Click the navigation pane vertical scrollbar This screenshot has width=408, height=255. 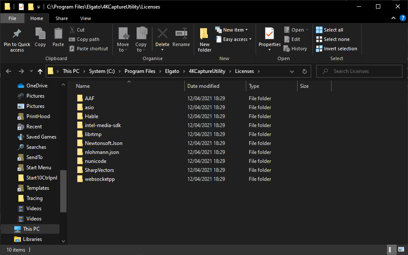tap(64, 192)
